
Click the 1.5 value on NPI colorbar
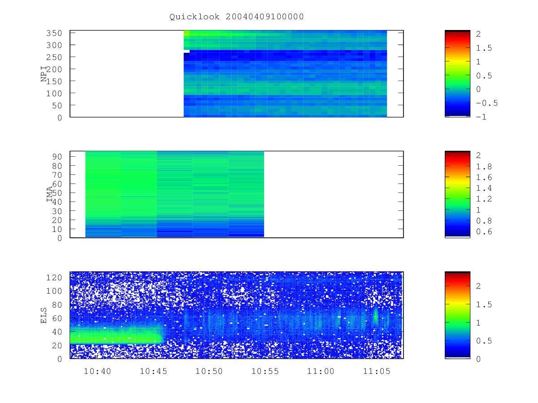click(x=484, y=48)
